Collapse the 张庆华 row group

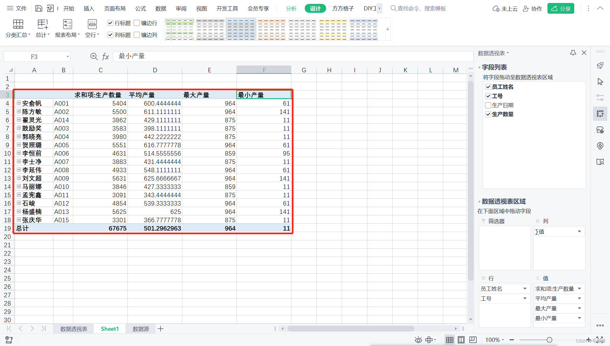[x=19, y=220]
